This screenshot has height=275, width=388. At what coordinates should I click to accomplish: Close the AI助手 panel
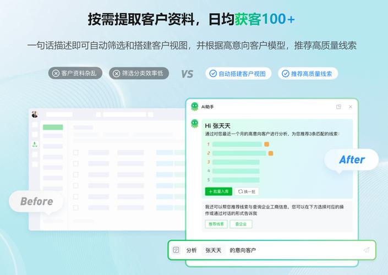[x=351, y=107]
